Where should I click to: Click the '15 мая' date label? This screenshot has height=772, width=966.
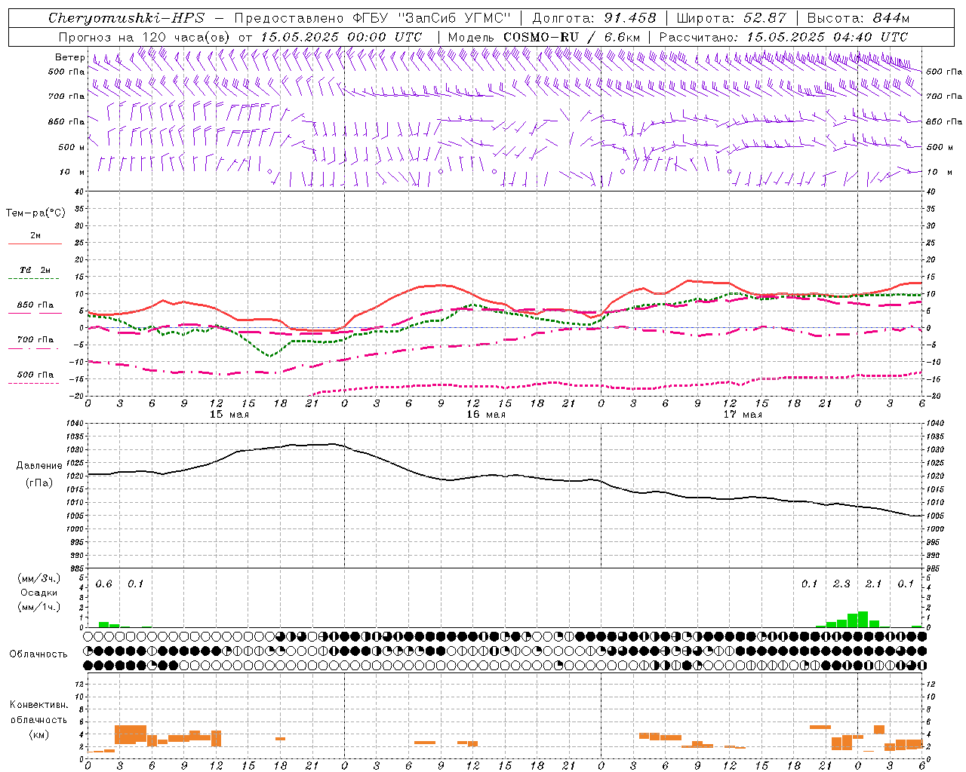229,415
